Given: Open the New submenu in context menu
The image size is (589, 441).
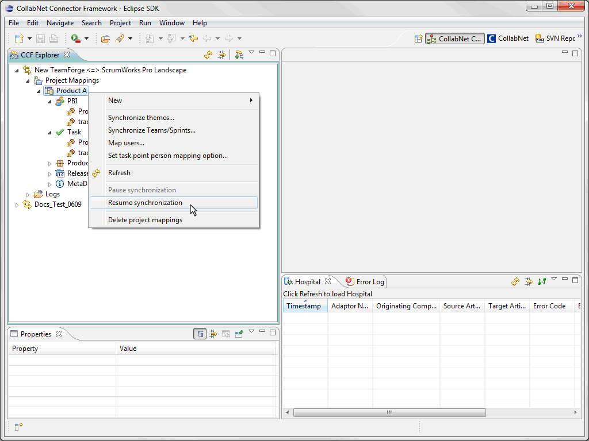Looking at the screenshot, I should coord(174,100).
